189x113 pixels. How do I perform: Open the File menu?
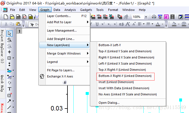point(13,10)
